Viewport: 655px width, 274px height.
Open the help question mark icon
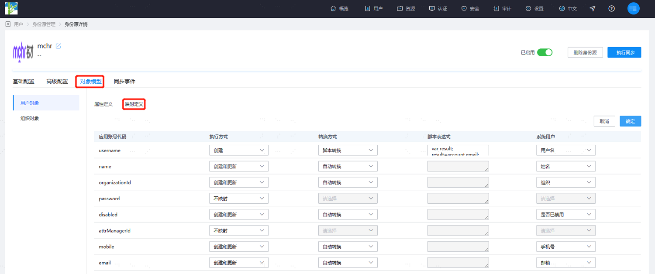pos(611,9)
